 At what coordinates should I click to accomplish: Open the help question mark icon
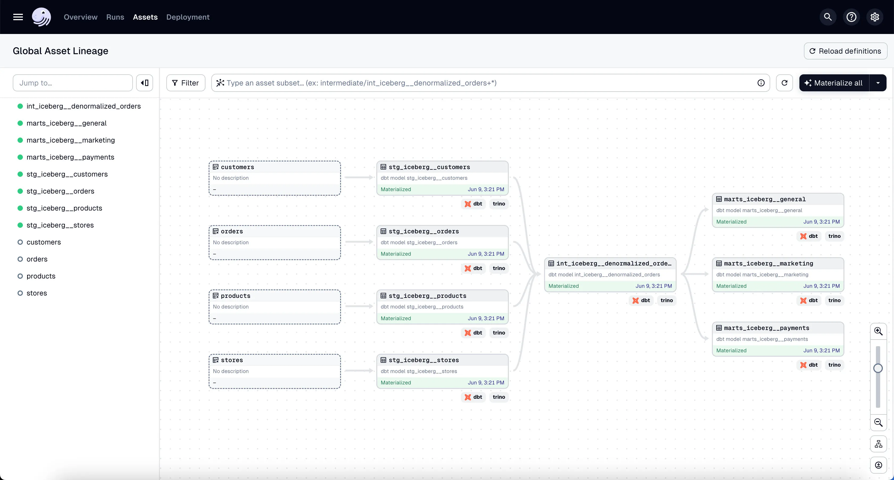point(851,17)
